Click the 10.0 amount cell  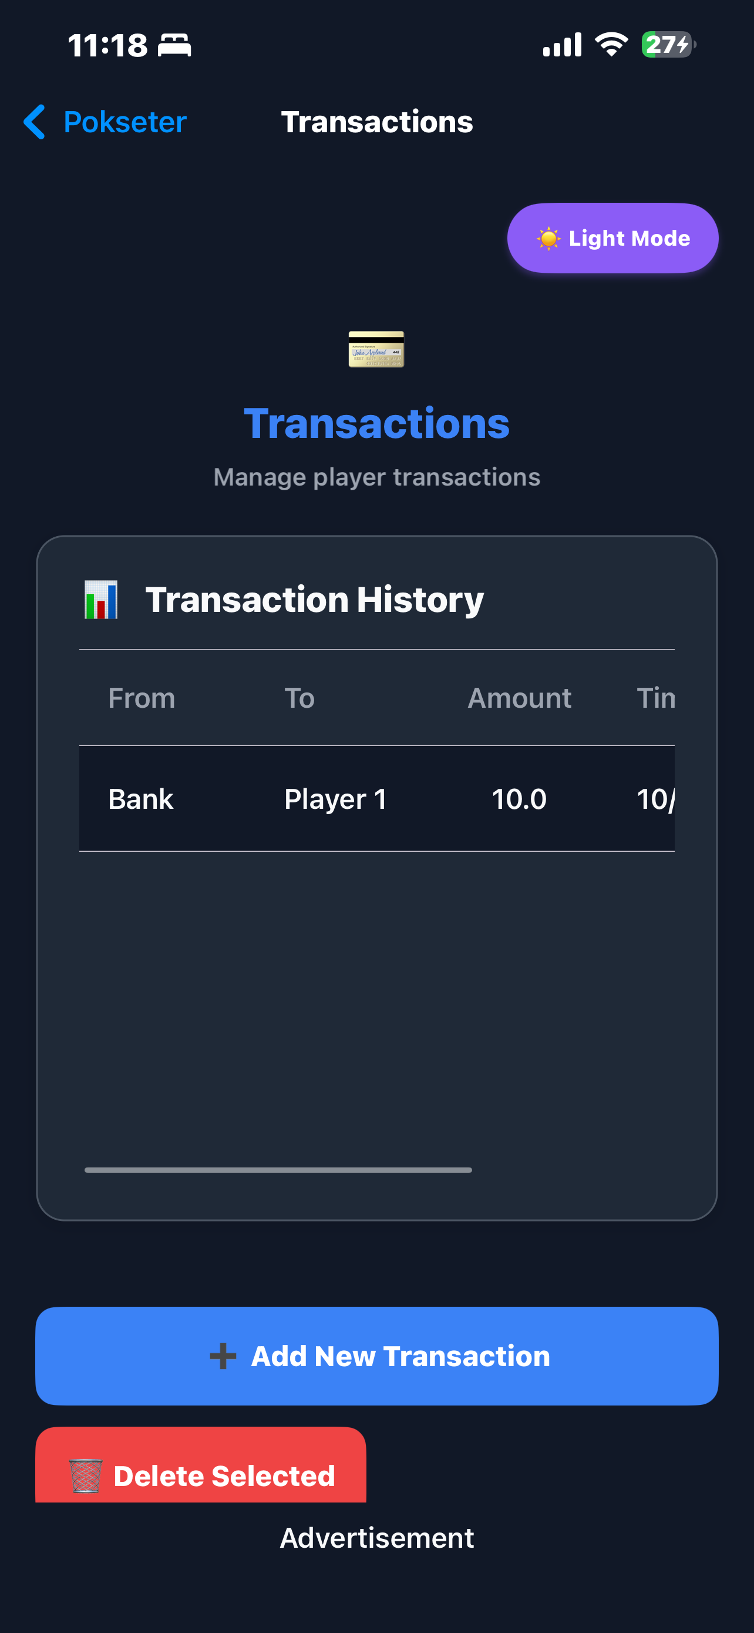tap(519, 799)
